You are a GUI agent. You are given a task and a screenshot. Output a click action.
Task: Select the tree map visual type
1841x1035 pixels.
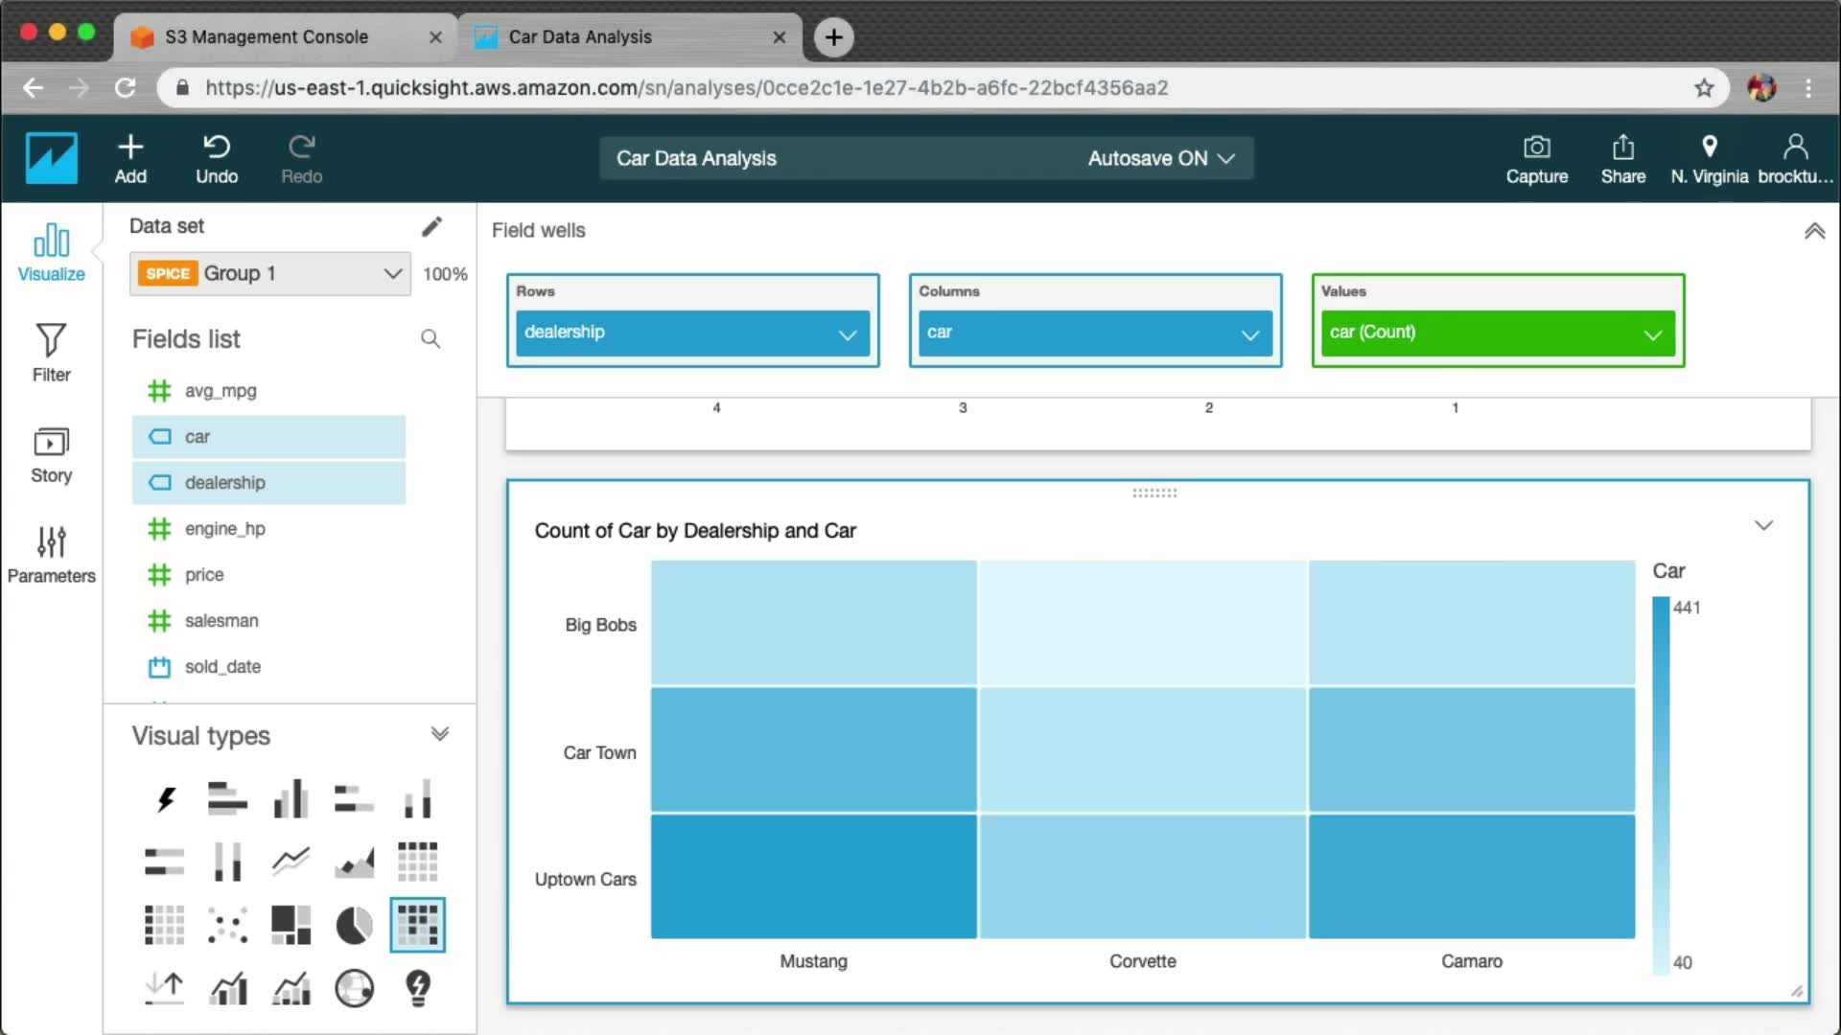[x=291, y=926]
